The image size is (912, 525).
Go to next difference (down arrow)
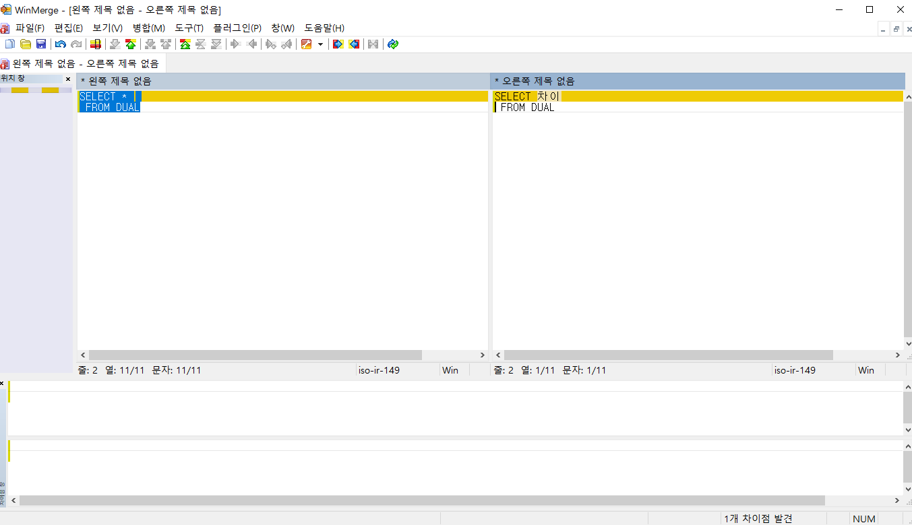[x=115, y=44]
